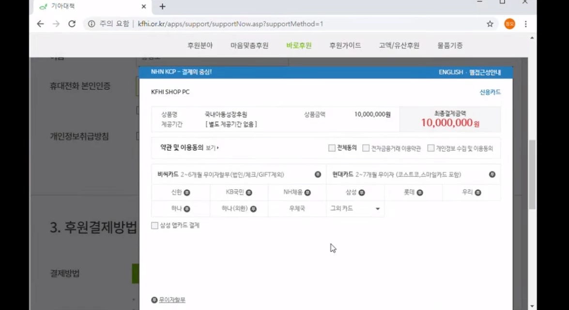Viewport: 569px width, 310px height.
Task: Choose the 롯데 card option
Action: tap(414, 192)
